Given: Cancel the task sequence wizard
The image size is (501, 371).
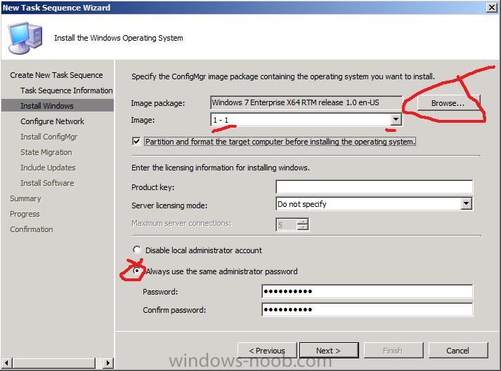Looking at the screenshot, I should [458, 351].
